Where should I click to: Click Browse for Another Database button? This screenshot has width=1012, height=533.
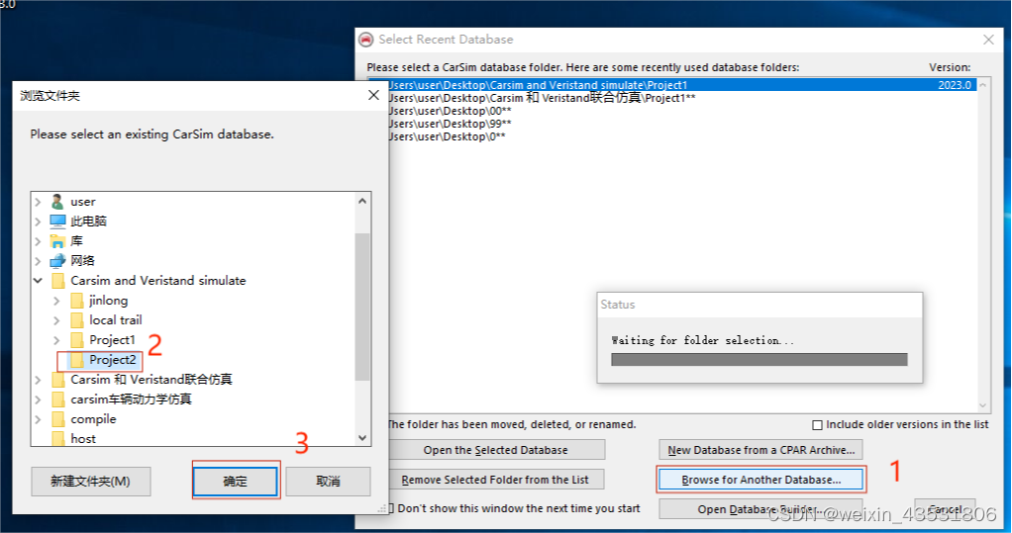coord(760,481)
